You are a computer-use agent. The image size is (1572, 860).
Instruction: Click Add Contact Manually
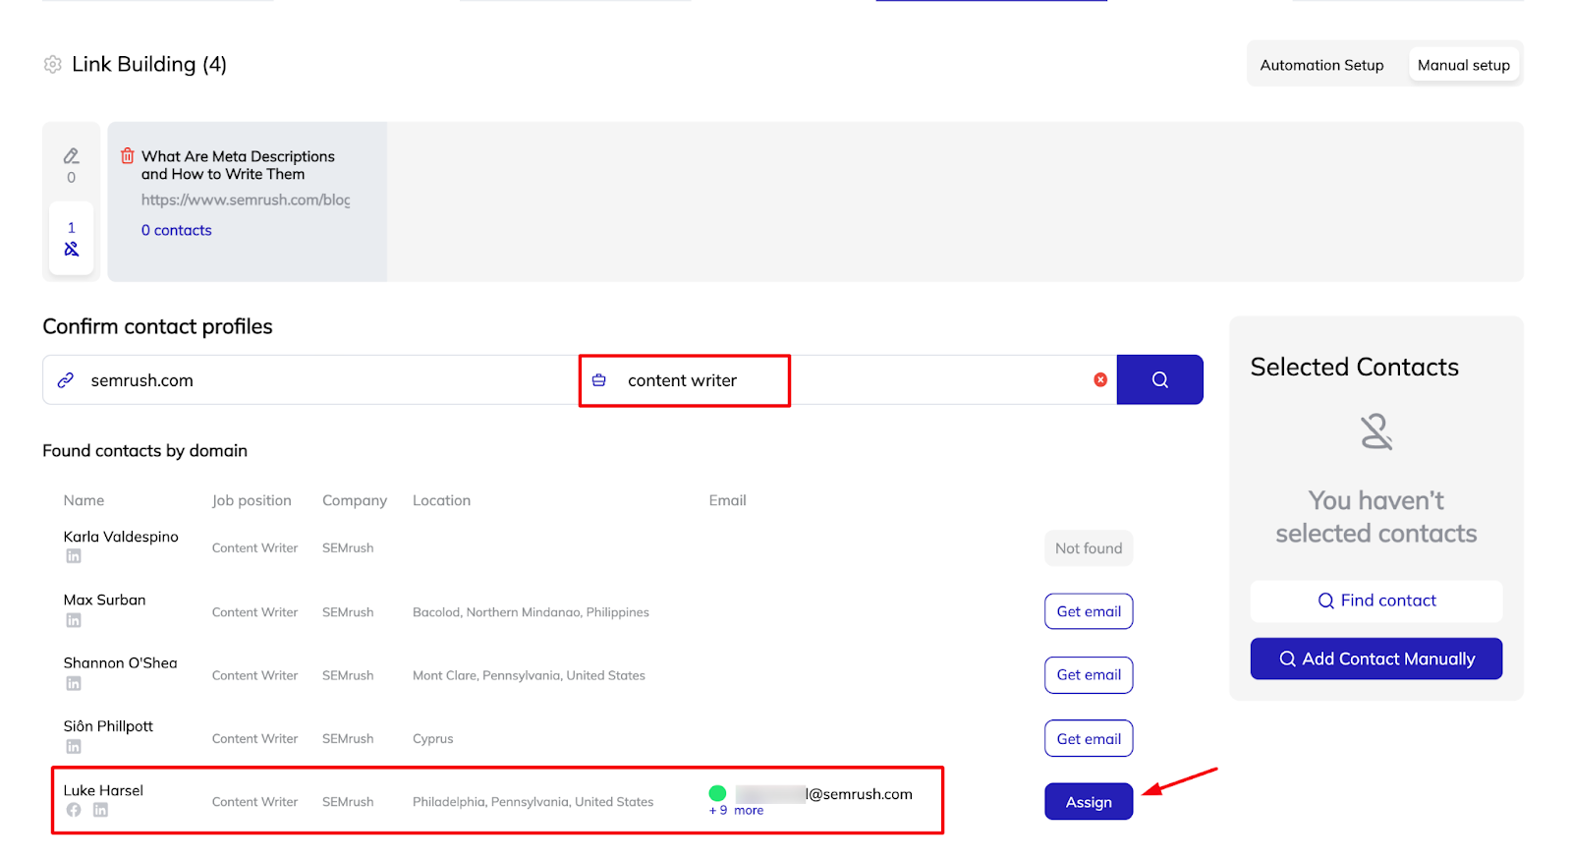1376,659
